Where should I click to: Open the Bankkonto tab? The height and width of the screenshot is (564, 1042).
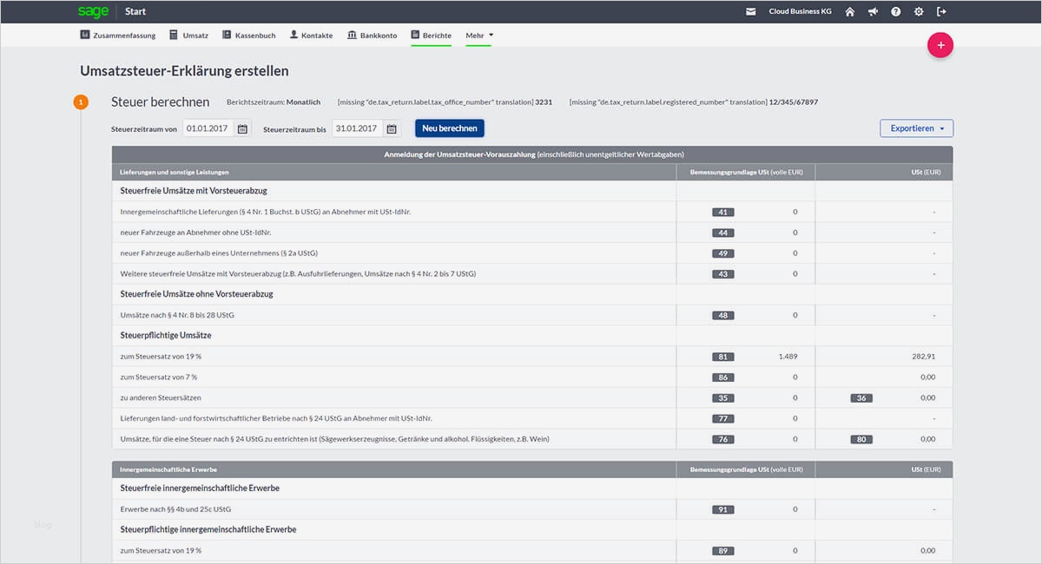[372, 36]
